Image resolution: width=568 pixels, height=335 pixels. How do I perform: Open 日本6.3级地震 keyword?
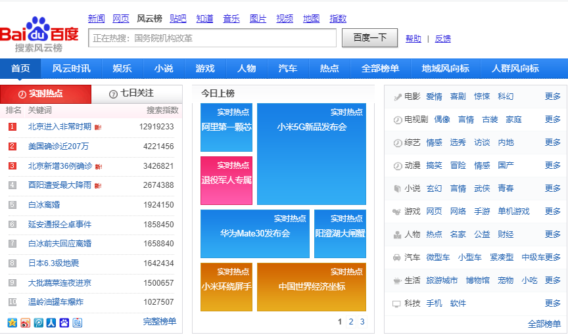click(x=54, y=263)
